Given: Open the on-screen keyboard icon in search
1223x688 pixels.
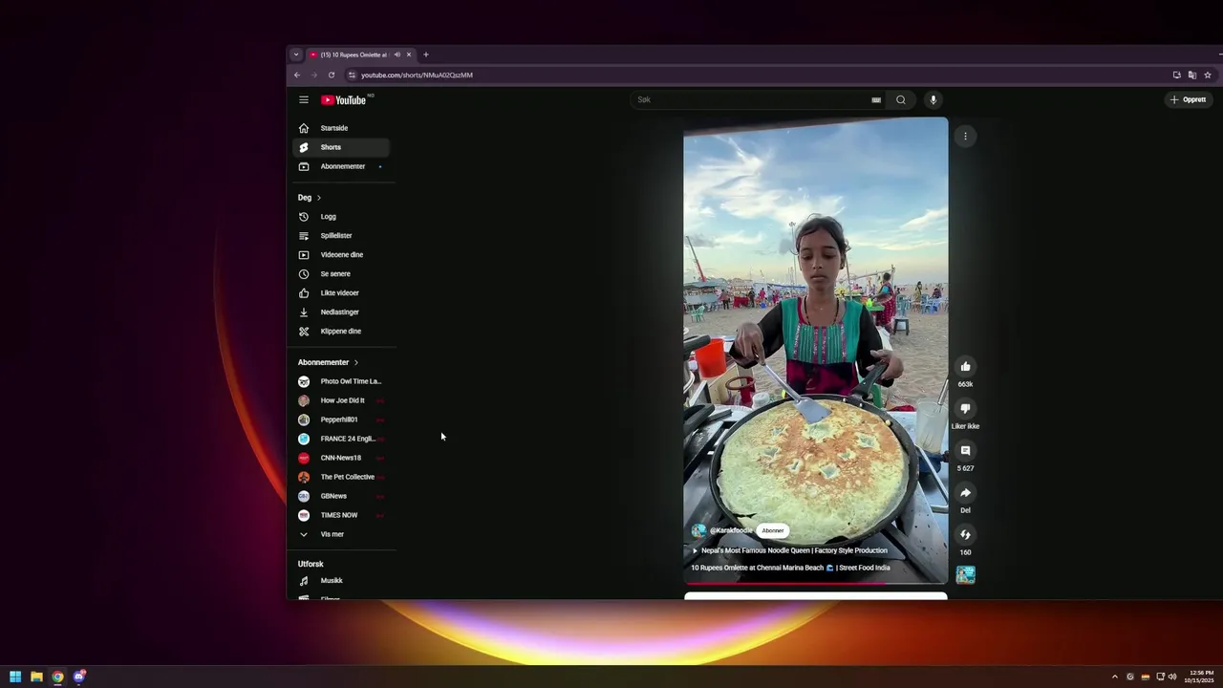Looking at the screenshot, I should click(x=876, y=99).
